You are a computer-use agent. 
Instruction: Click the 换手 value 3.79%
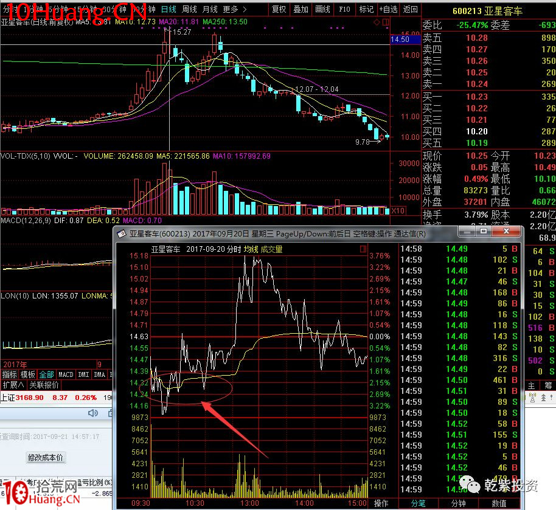[x=476, y=215]
